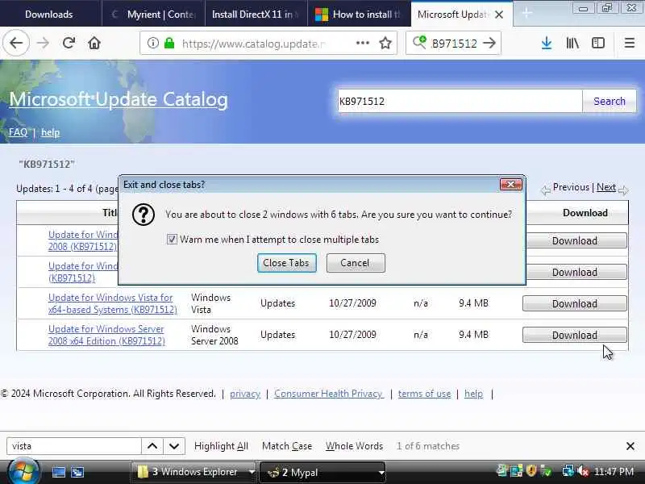Switch to the Downloads tab
Image resolution: width=645 pixels, height=484 pixels.
tap(49, 14)
